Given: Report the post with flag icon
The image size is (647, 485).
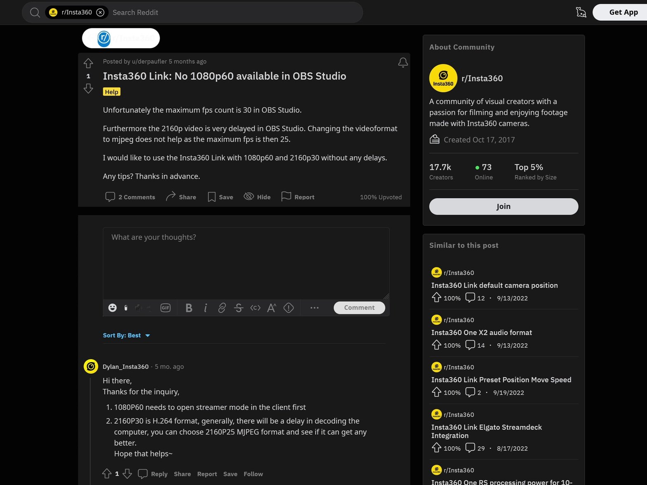Looking at the screenshot, I should coord(298,197).
